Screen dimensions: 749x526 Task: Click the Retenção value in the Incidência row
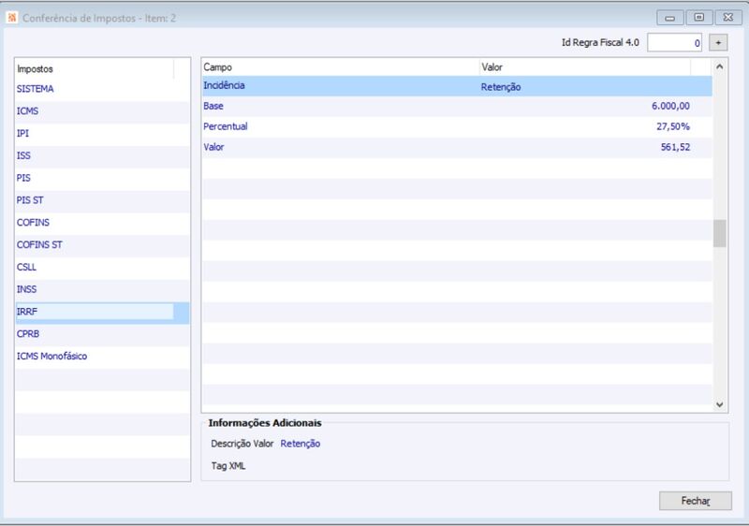coord(501,87)
